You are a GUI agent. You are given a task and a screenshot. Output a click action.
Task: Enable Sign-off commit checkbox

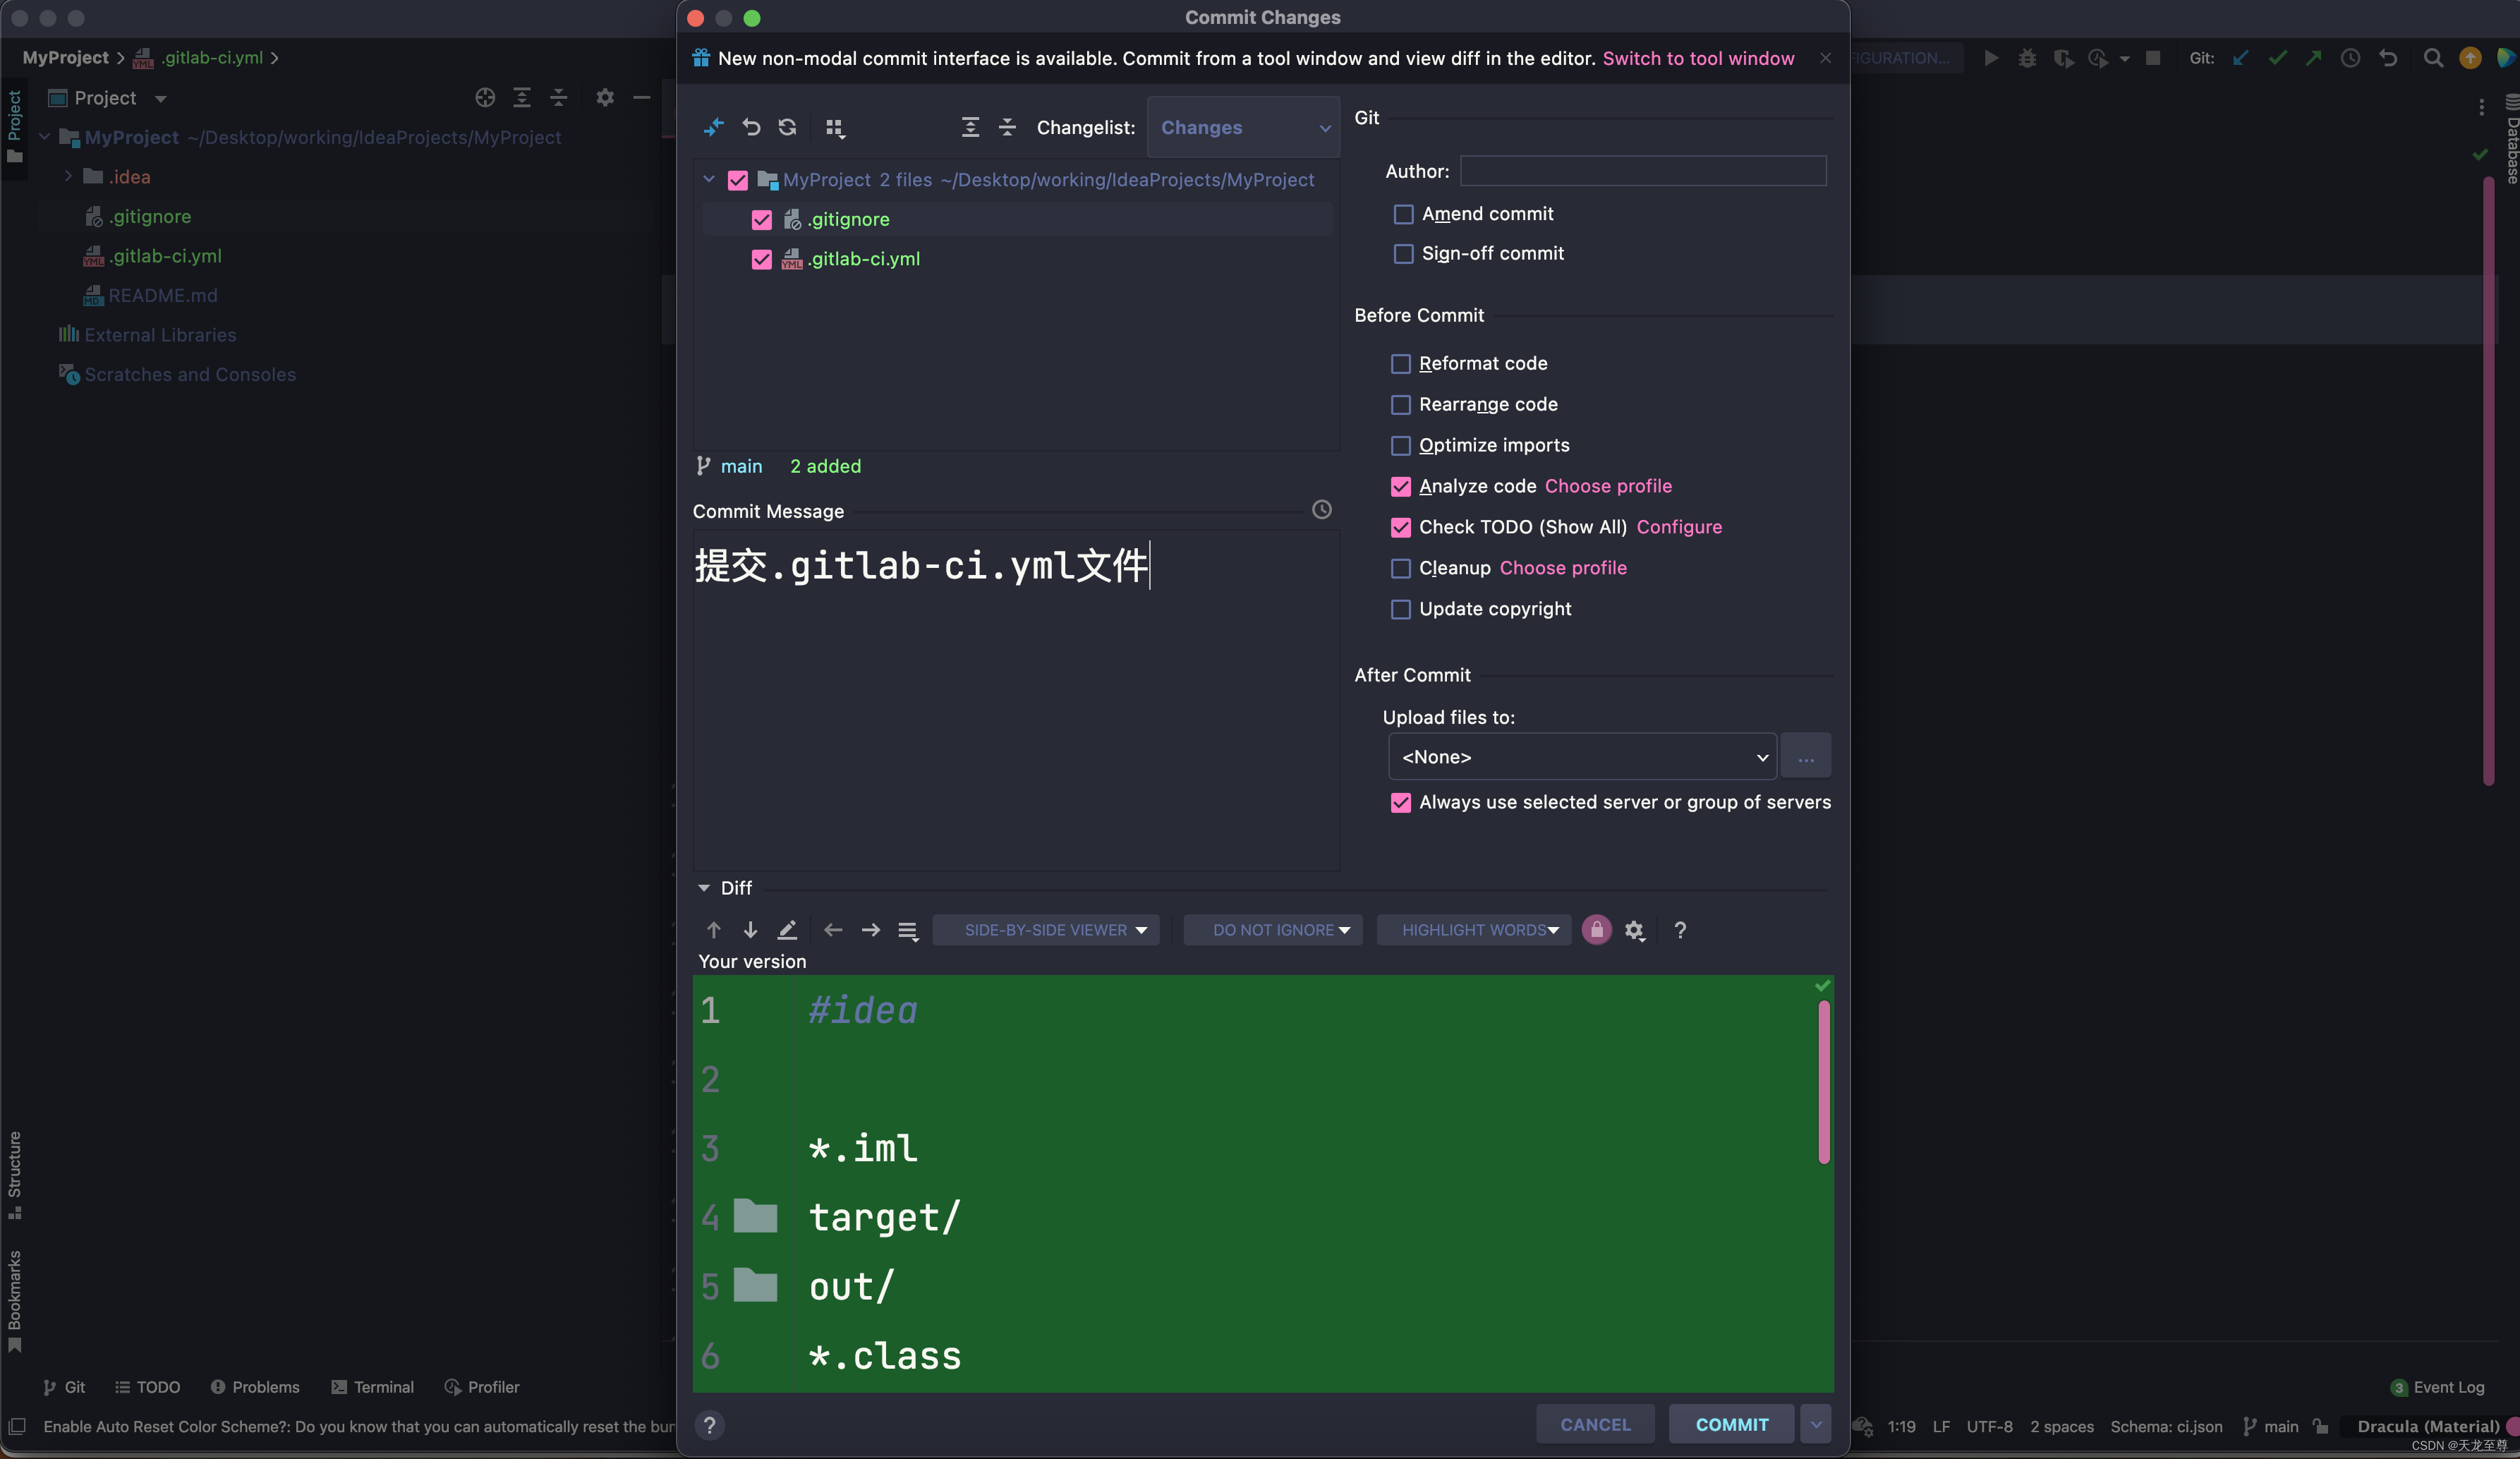(1403, 254)
